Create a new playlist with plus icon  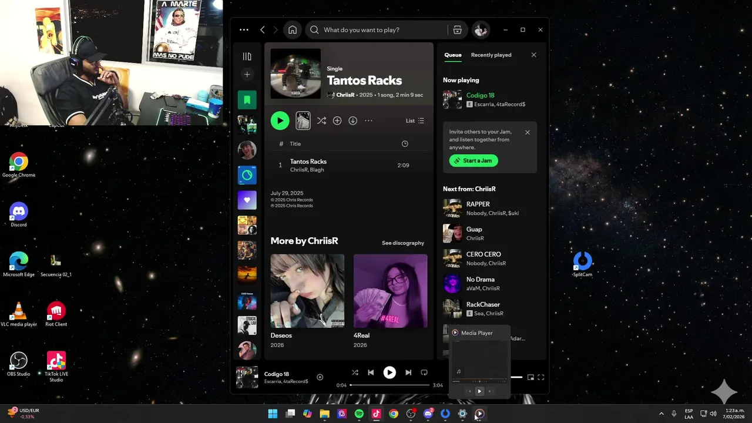pyautogui.click(x=247, y=75)
